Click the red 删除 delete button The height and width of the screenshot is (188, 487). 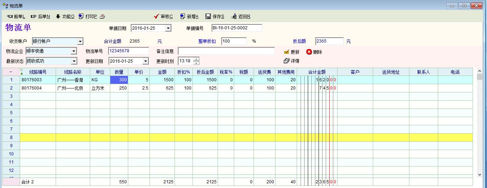(x=314, y=52)
